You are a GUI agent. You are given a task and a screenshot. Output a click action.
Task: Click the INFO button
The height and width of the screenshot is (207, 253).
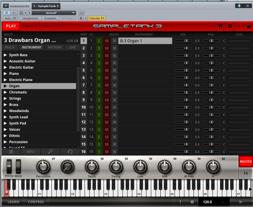(x=30, y=152)
